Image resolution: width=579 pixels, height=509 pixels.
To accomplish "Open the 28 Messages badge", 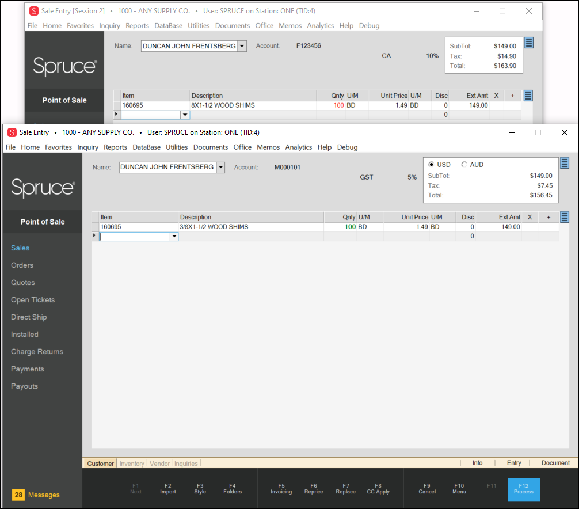I will [x=36, y=495].
